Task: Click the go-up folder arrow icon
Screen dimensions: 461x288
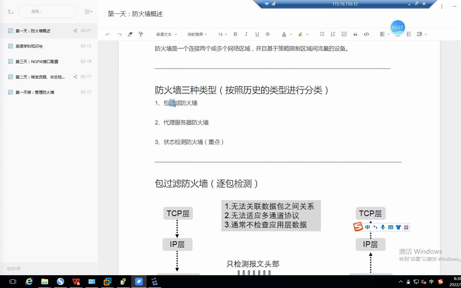Action: (11, 12)
